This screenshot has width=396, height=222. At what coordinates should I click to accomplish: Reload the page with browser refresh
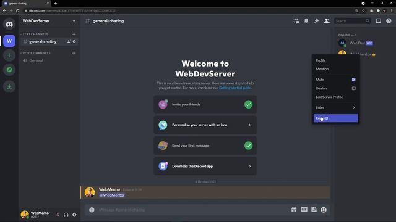point(18,11)
